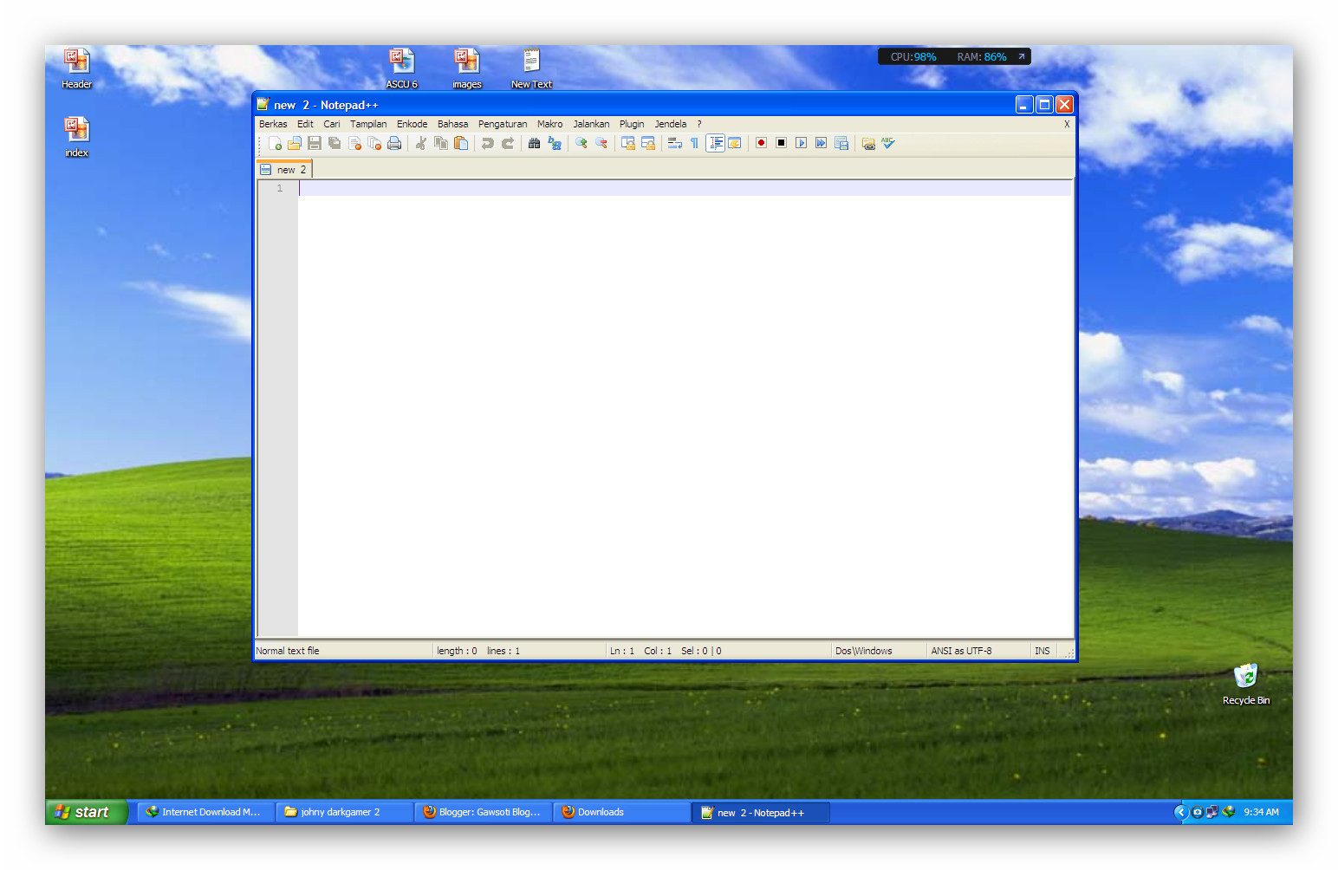The width and height of the screenshot is (1338, 870).
Task: Enable synchronized vertical scrolling
Action: 628,143
